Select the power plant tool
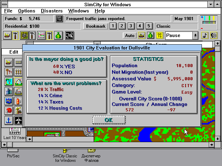 point(18,111)
